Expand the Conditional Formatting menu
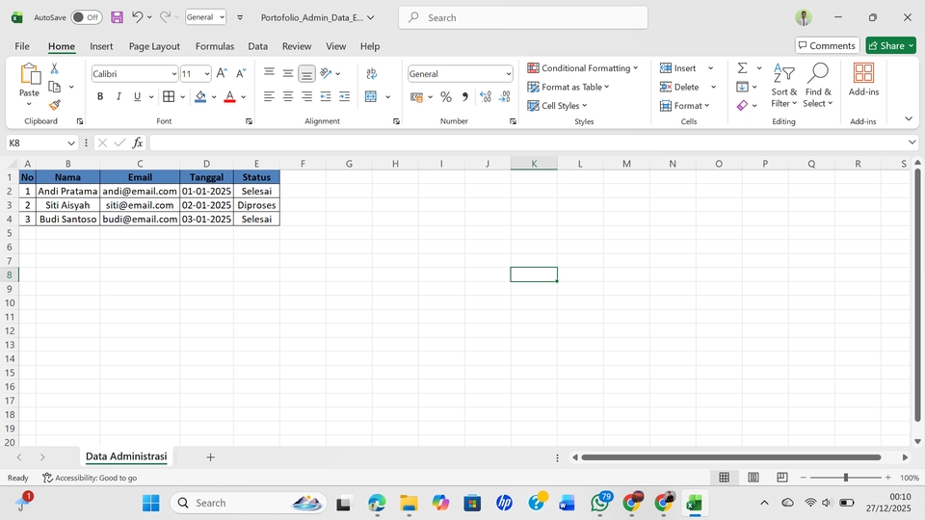Image resolution: width=925 pixels, height=520 pixels. 583,68
